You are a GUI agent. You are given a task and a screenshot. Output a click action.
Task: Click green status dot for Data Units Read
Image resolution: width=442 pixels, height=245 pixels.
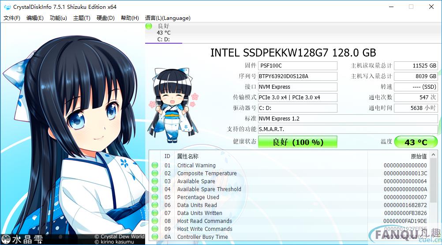155,205
